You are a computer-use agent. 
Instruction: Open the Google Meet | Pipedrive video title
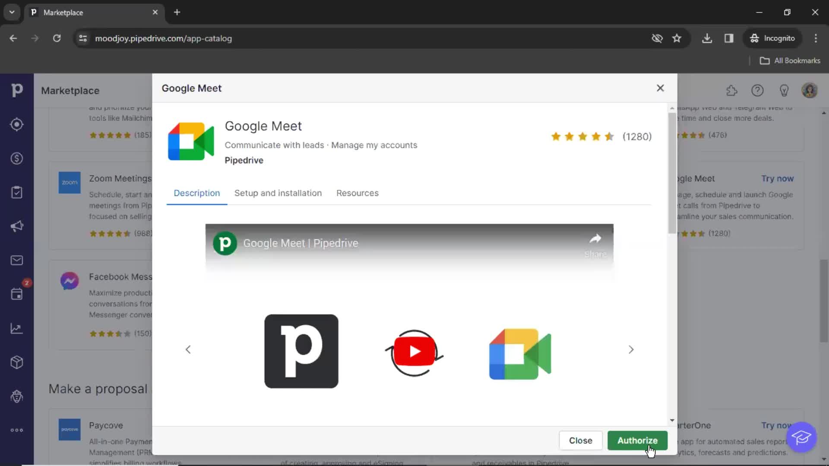pos(301,243)
